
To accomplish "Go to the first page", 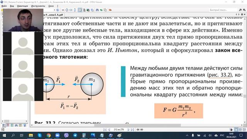I will pos(105,130).
